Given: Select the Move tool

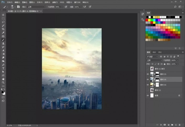Looking at the screenshot, I should pos(3,15).
